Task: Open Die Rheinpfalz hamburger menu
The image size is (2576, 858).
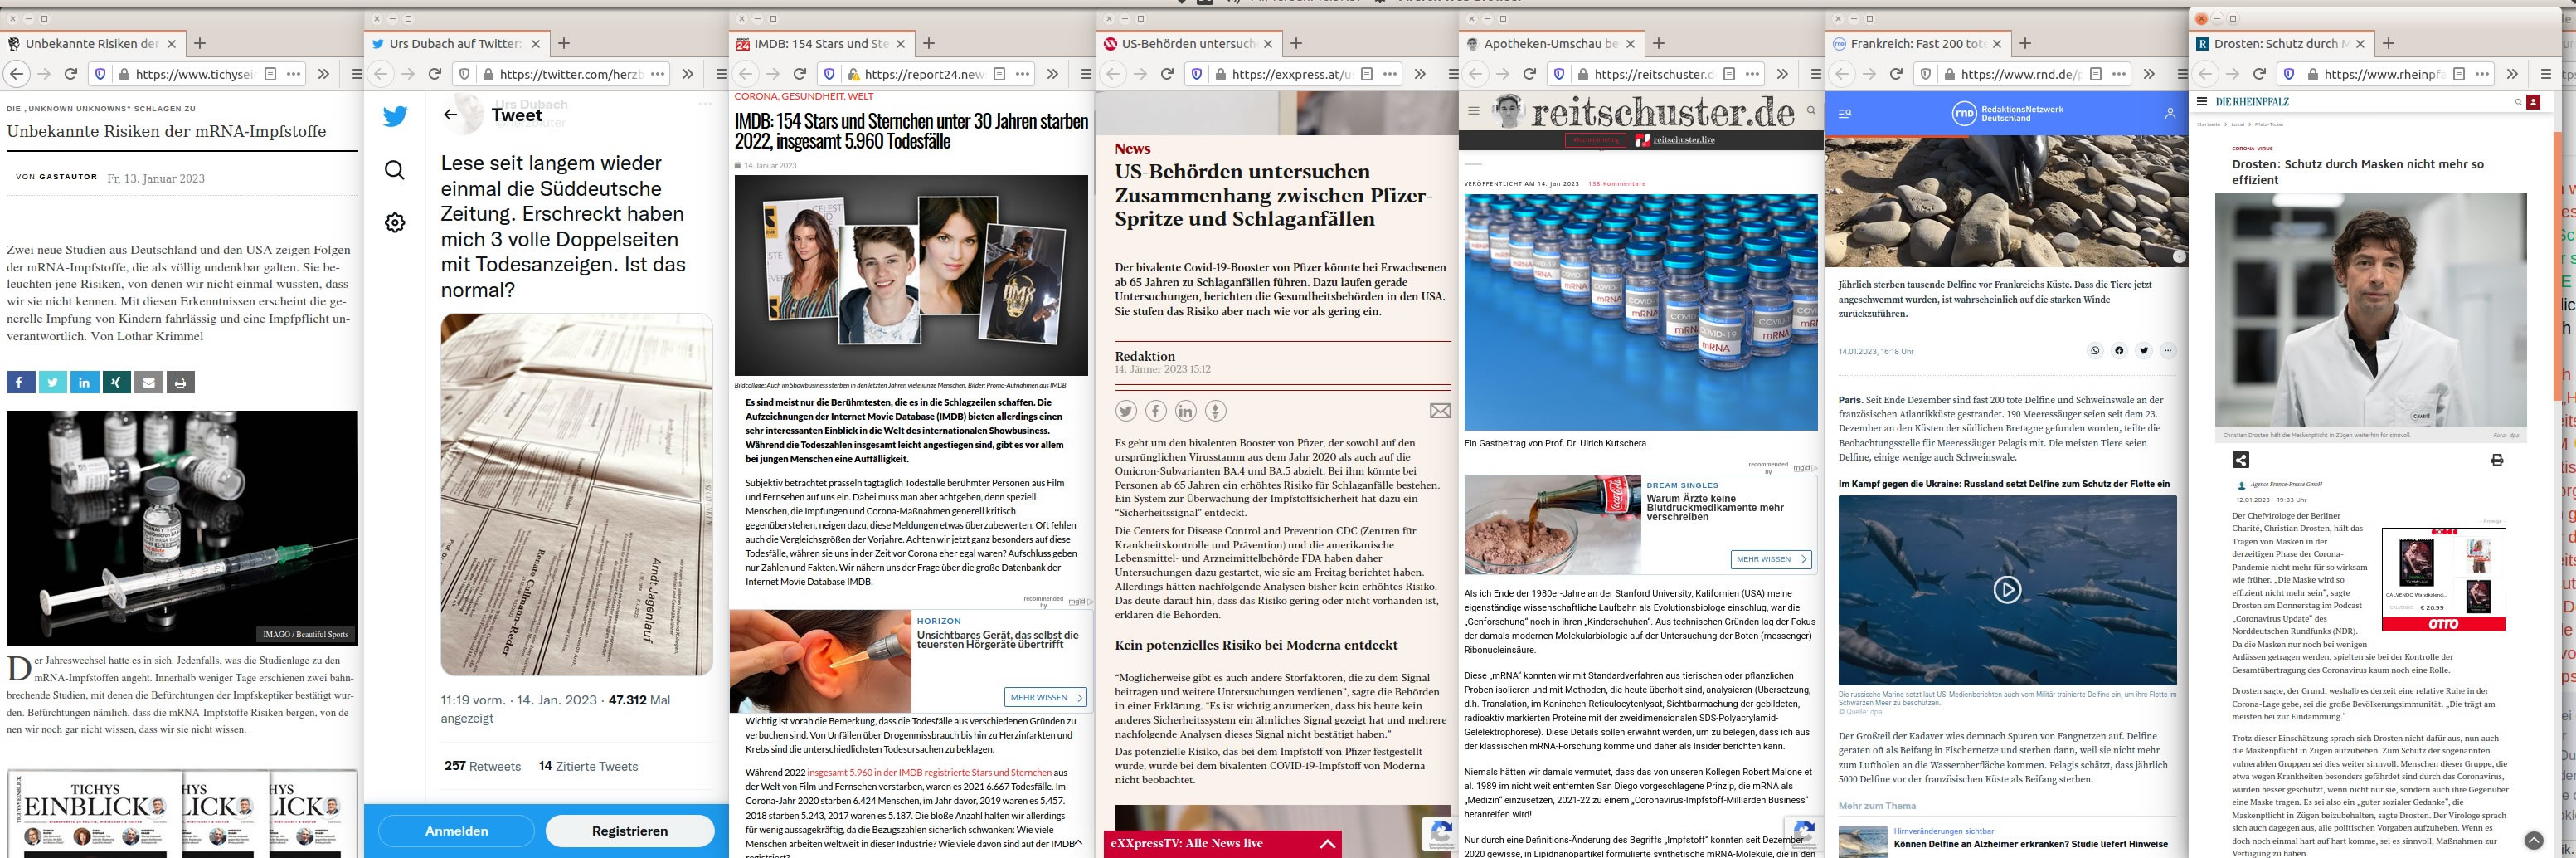Action: (2201, 101)
